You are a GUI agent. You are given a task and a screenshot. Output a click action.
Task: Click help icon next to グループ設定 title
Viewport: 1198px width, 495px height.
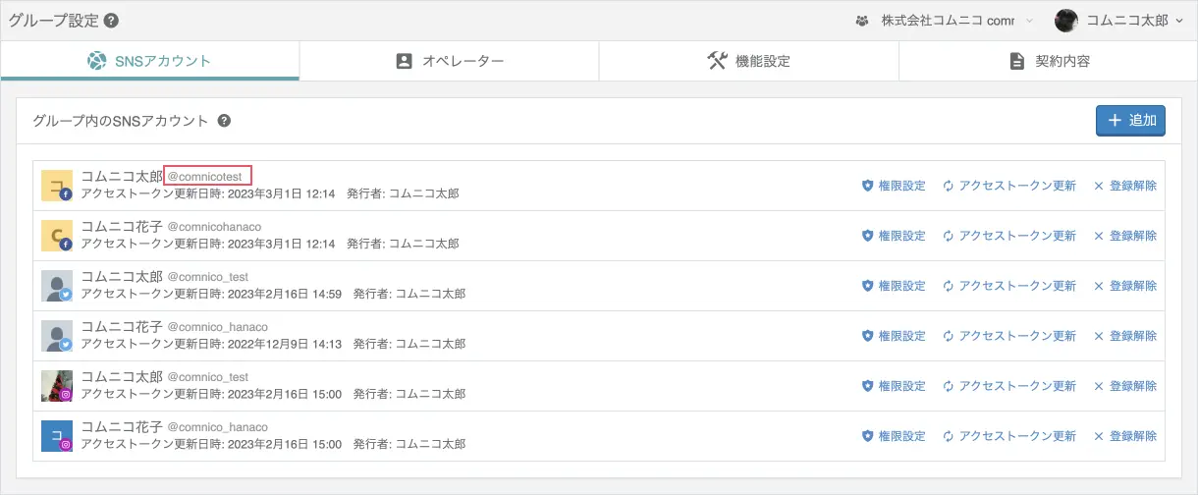[x=111, y=20]
